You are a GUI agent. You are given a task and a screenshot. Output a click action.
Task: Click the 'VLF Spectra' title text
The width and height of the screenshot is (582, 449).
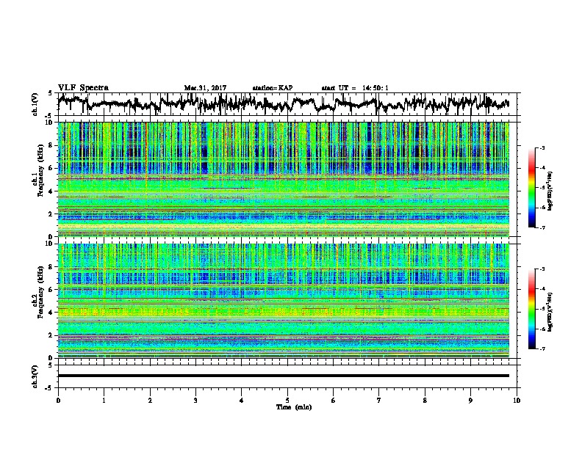pos(83,88)
